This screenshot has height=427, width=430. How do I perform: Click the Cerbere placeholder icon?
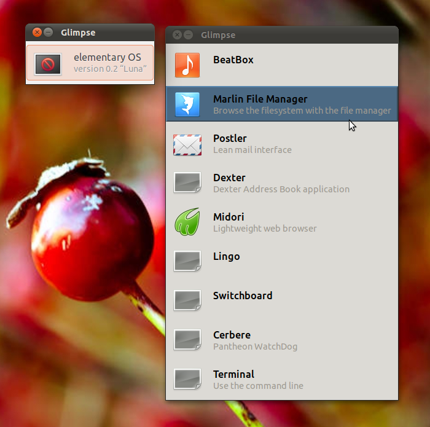point(187,340)
